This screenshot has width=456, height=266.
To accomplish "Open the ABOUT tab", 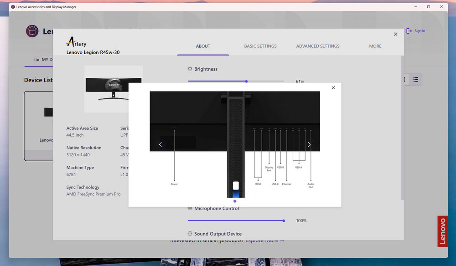I will 203,46.
